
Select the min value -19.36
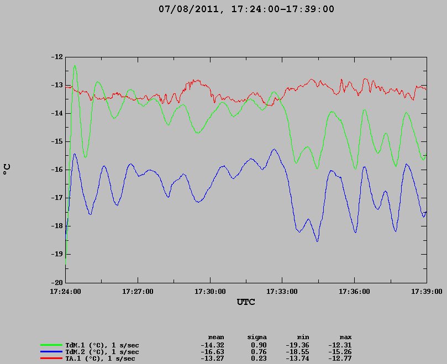(x=297, y=345)
